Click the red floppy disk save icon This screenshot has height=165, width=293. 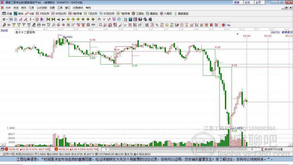[x=140, y=19]
